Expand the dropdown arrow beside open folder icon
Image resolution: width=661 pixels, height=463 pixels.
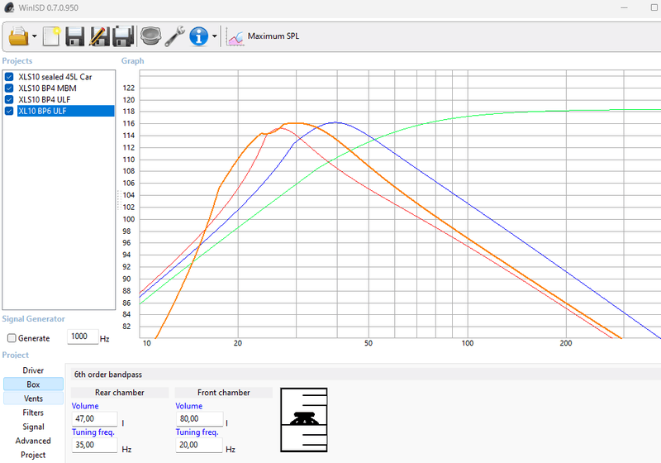tap(34, 37)
